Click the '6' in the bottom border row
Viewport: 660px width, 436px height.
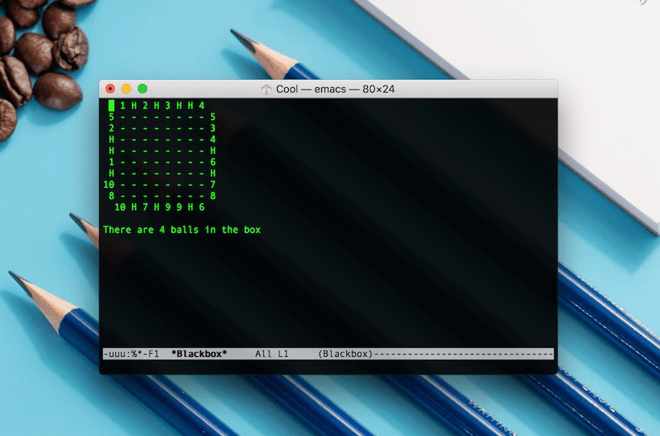[x=201, y=207]
